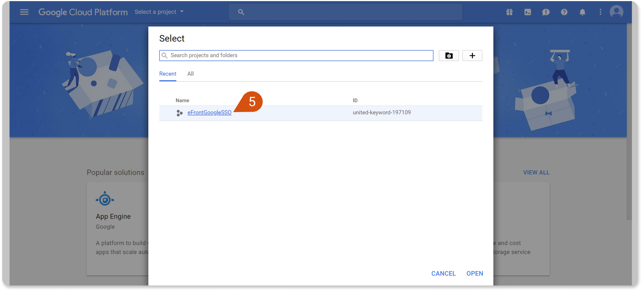Click the gift free trial icon
This screenshot has width=642, height=291.
(509, 12)
